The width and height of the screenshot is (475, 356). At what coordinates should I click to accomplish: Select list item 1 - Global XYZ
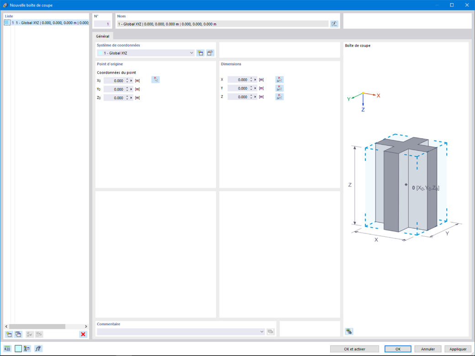(46, 23)
